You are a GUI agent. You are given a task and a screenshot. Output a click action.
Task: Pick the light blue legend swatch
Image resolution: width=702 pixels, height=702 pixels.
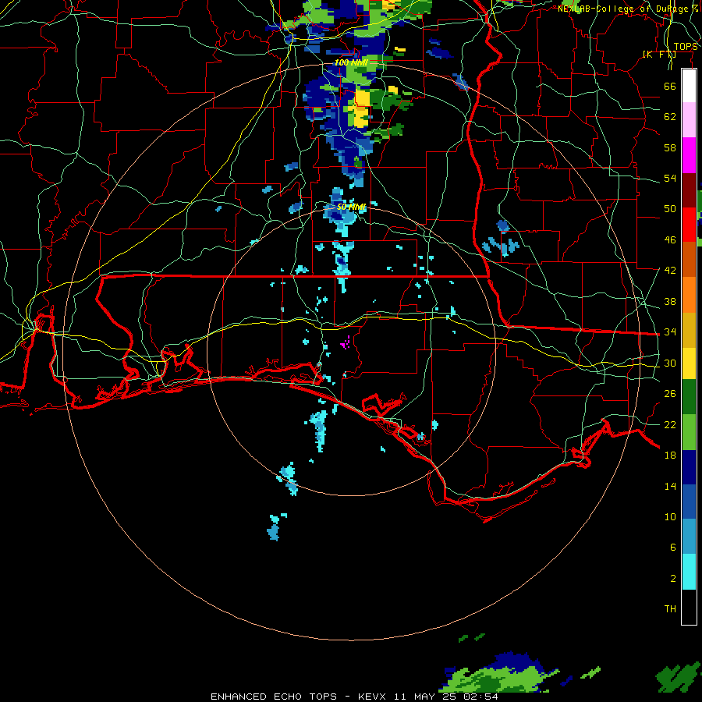[x=689, y=537]
